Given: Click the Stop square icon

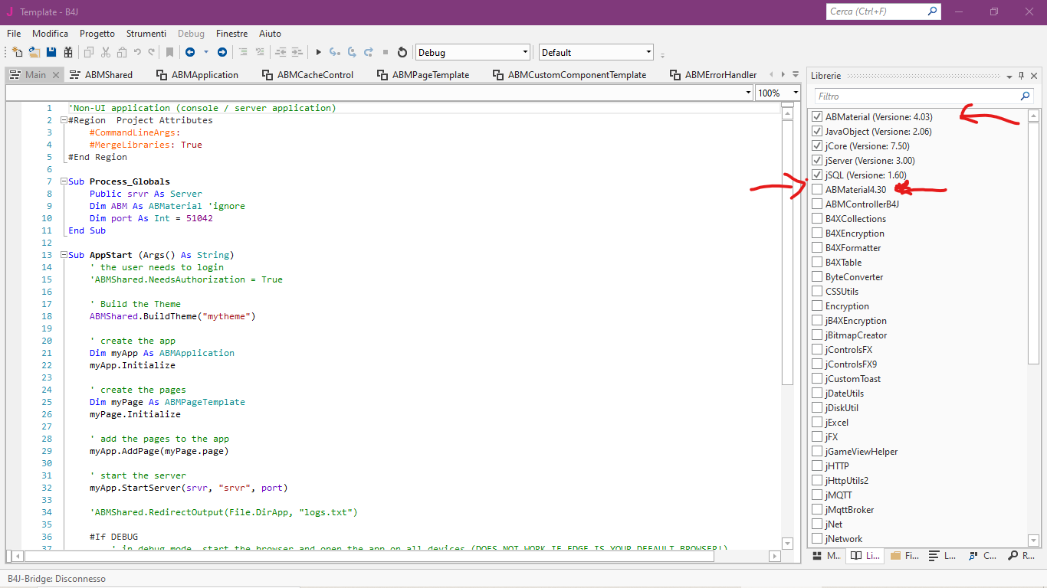Looking at the screenshot, I should pos(386,52).
